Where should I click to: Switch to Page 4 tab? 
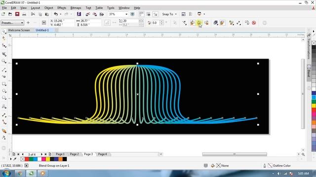[102, 154]
